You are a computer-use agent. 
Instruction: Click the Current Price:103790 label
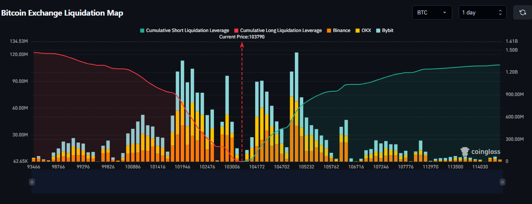coord(242,37)
